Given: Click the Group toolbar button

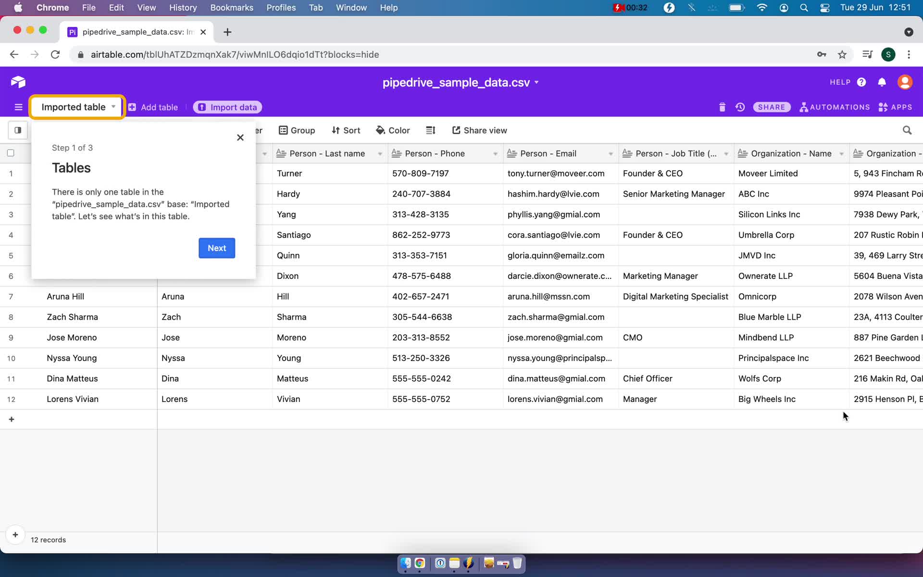Looking at the screenshot, I should tap(297, 130).
